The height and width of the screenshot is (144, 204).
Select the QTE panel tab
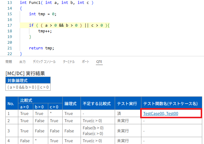(99, 62)
